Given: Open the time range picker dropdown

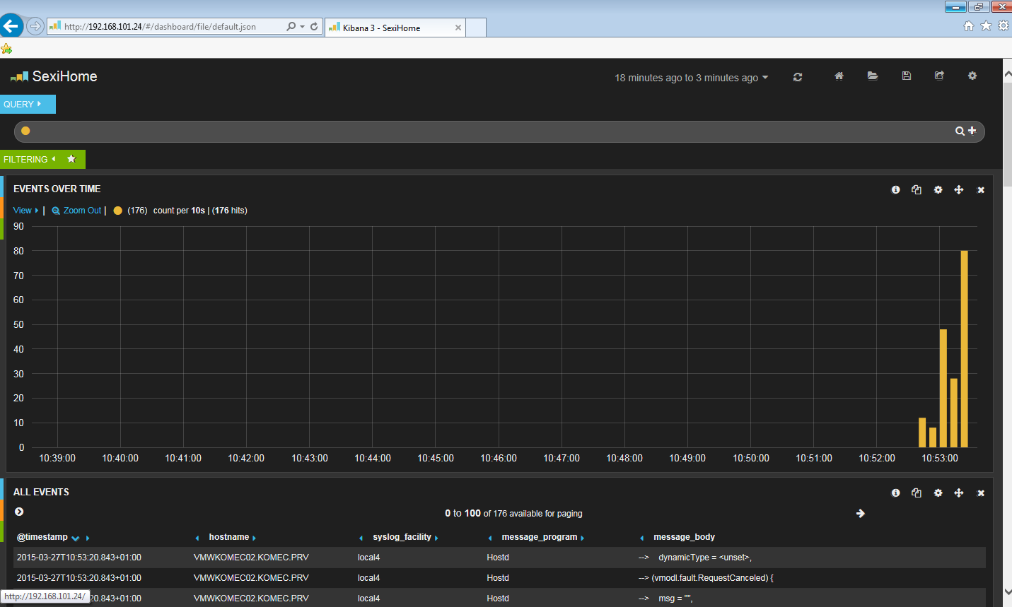Looking at the screenshot, I should coord(691,78).
